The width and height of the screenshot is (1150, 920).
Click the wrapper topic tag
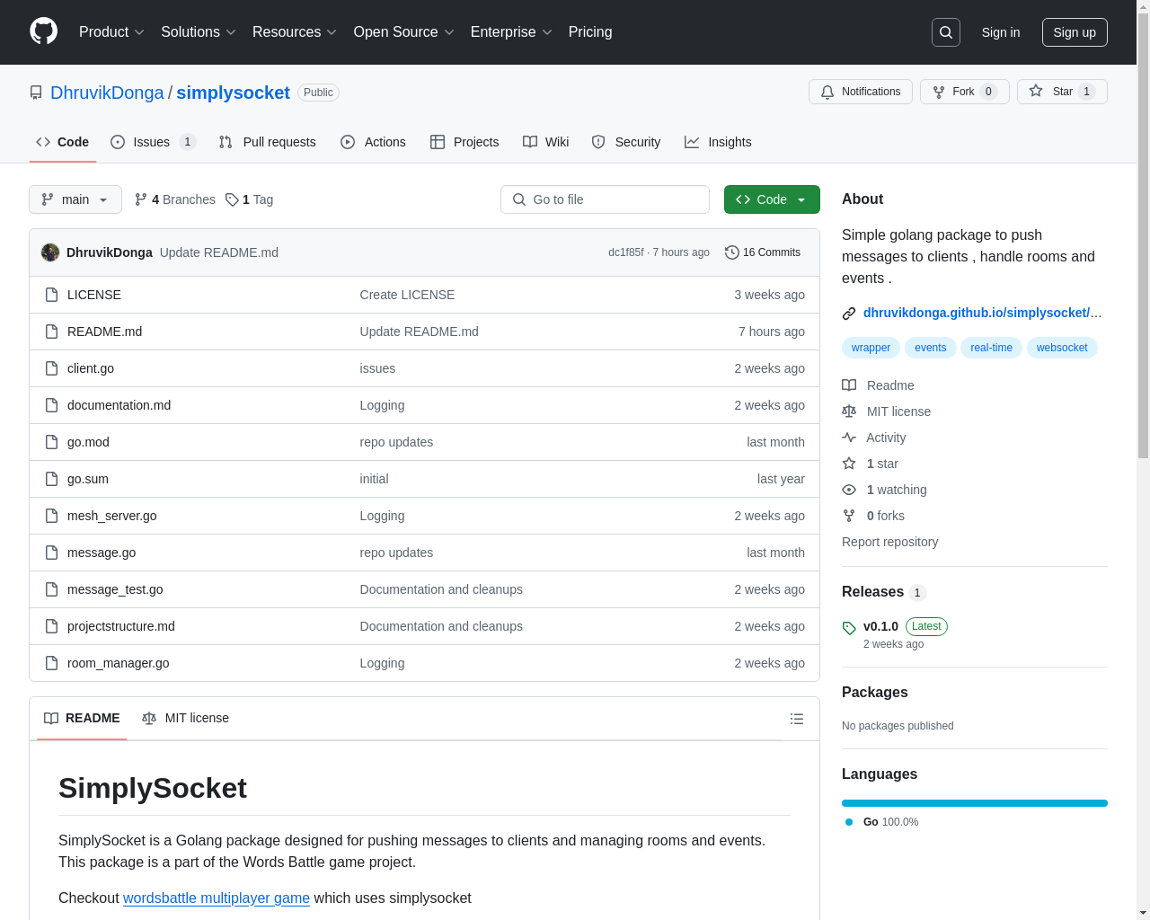(x=871, y=348)
